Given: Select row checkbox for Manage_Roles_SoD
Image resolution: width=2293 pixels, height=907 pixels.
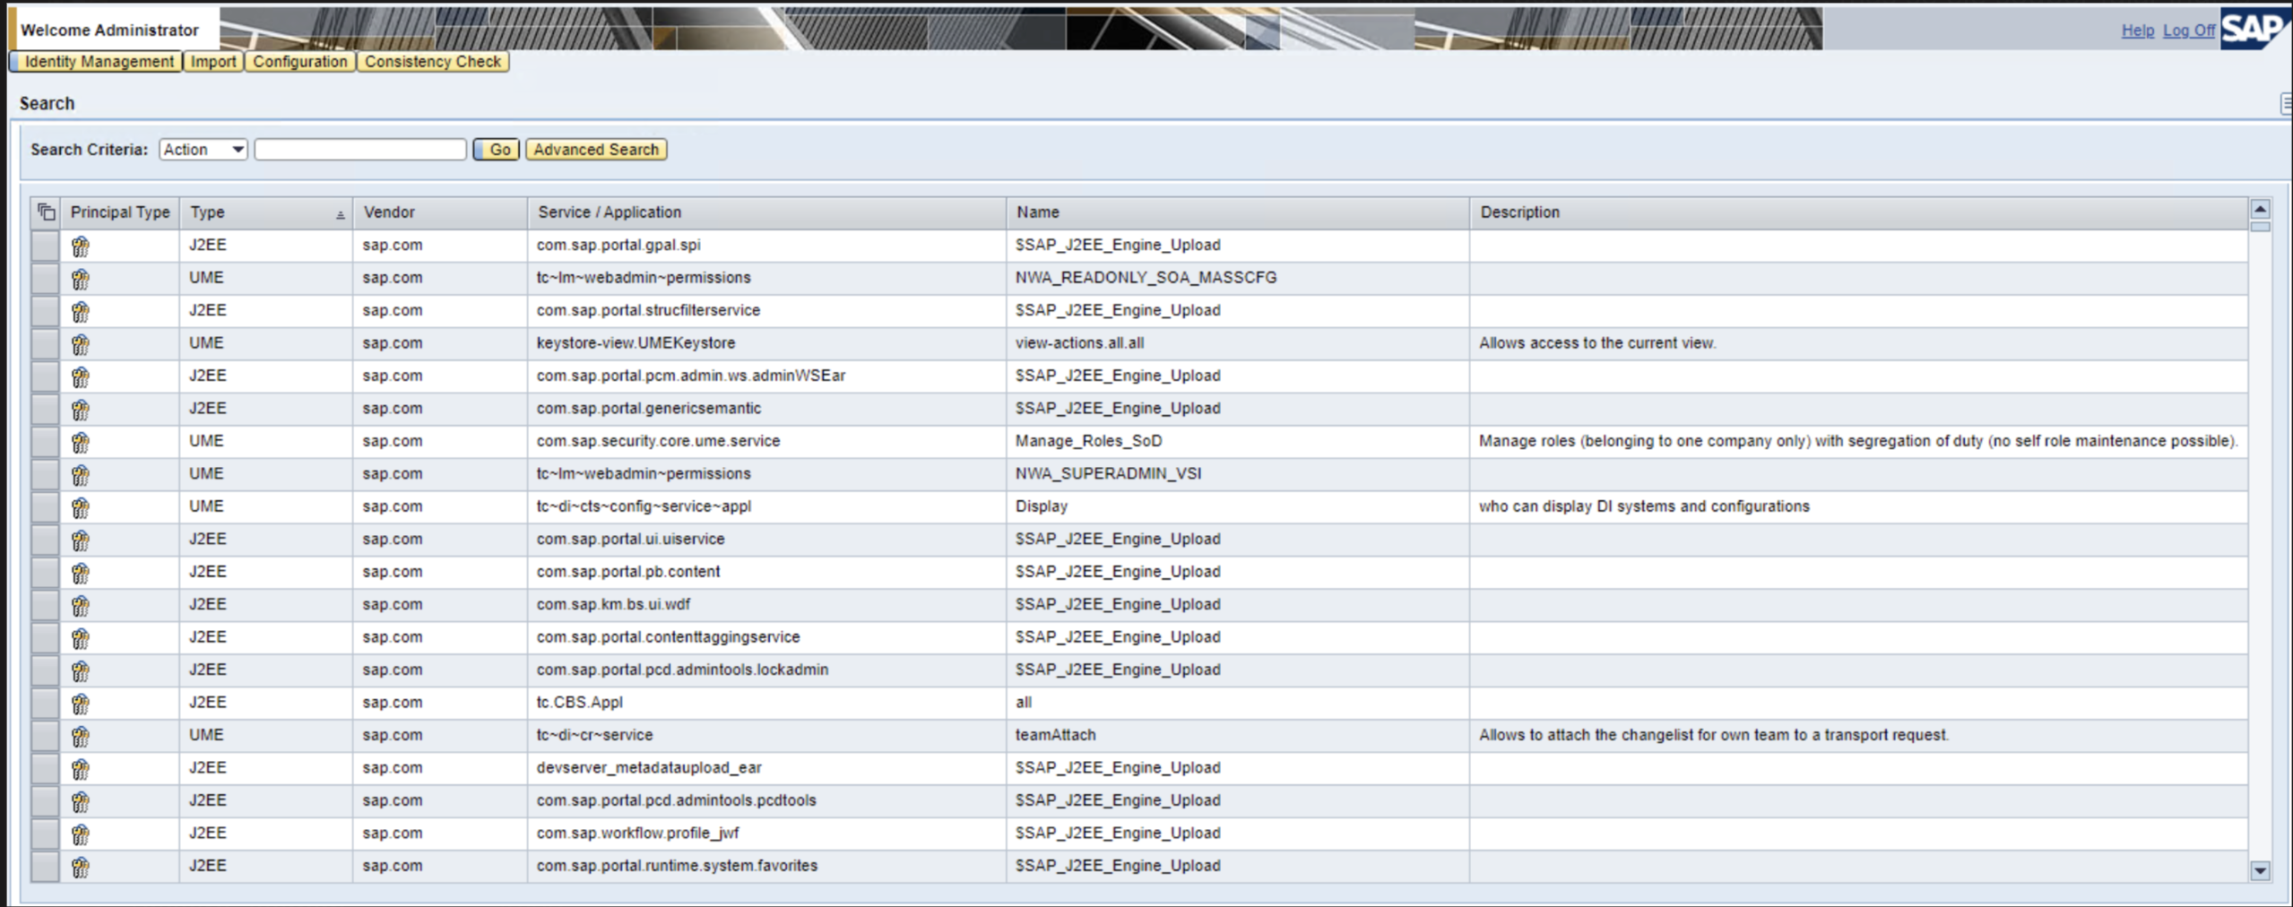Looking at the screenshot, I should tap(45, 442).
